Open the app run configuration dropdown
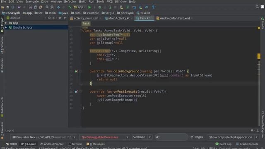The width and height of the screenshot is (265, 149). (x=80, y=7)
